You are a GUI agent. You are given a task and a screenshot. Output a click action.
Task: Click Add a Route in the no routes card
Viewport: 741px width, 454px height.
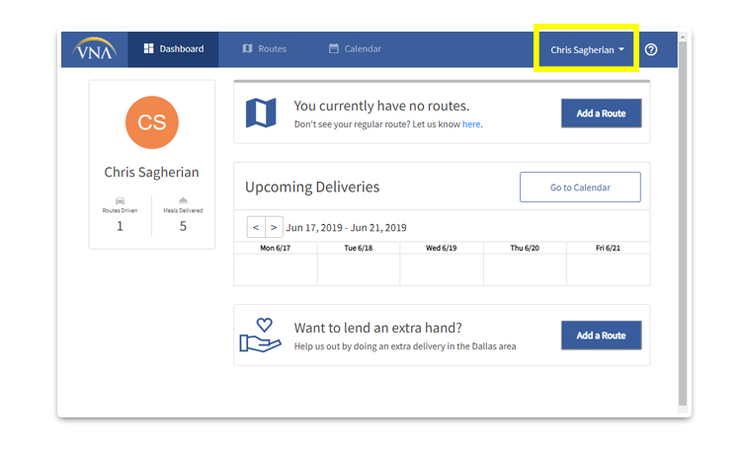tap(601, 113)
